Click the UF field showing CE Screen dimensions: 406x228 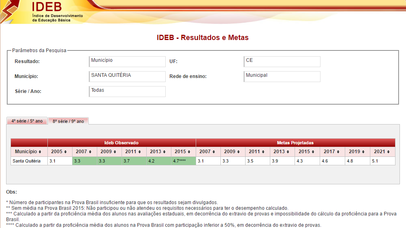pyautogui.click(x=282, y=61)
